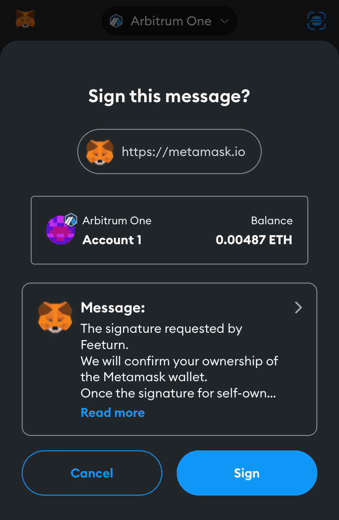Click the "Sign this message?" title
Screen dimensions: 339x520
pos(169,96)
